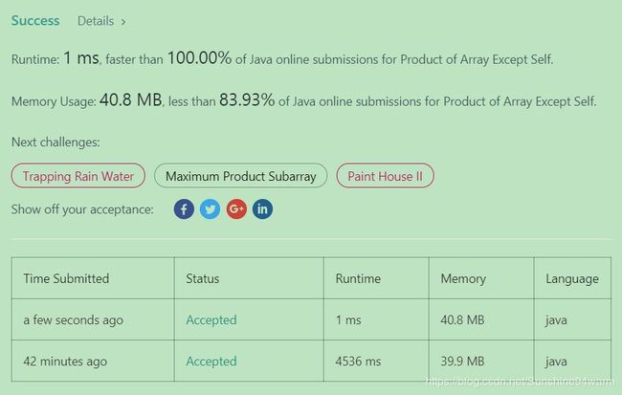Share acceptance via Google Plus icon
Image resolution: width=622 pixels, height=395 pixels.
[236, 209]
